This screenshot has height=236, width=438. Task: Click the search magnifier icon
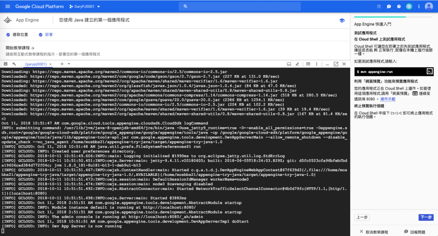[x=185, y=6]
